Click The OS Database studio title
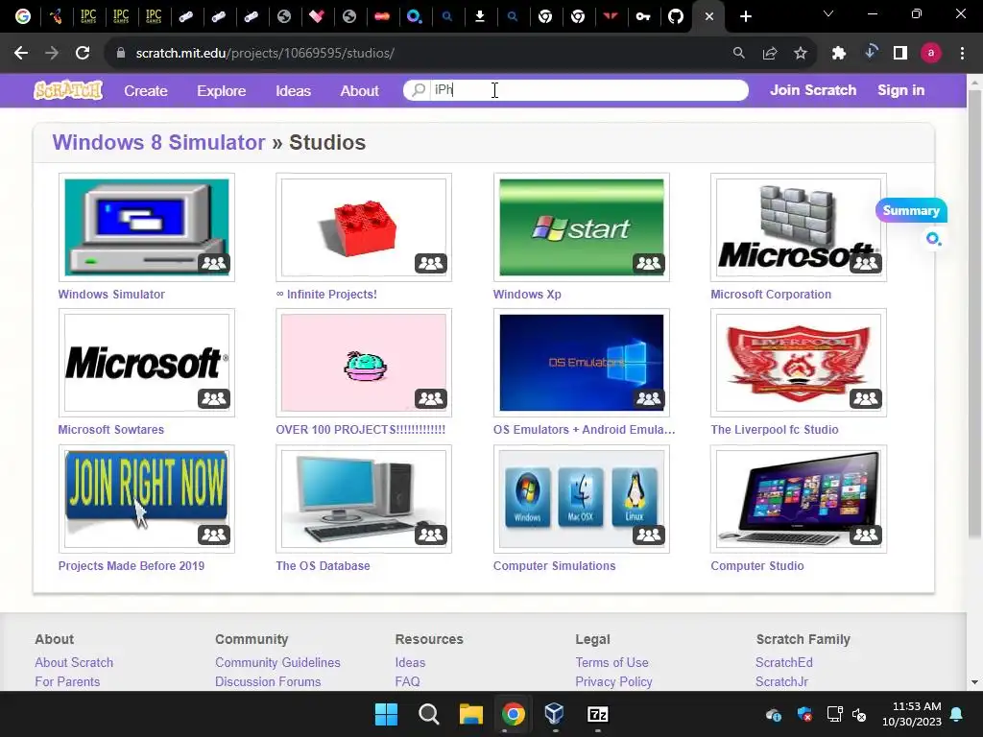The height and width of the screenshot is (737, 983). tap(323, 566)
